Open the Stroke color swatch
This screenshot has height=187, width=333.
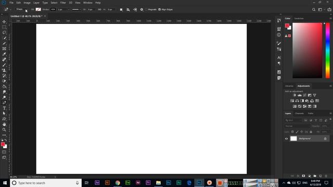pos(53,9)
